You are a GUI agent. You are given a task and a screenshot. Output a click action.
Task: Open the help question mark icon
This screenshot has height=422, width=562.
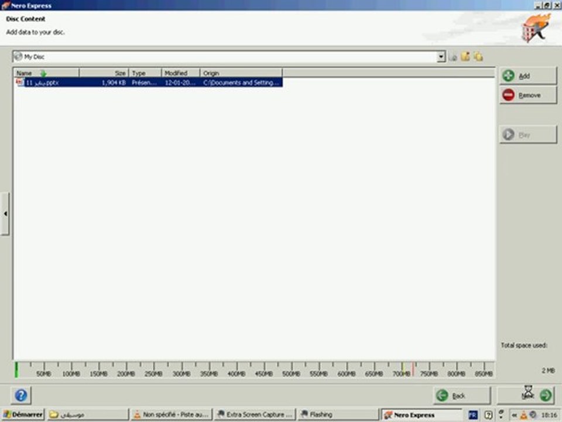tap(21, 396)
